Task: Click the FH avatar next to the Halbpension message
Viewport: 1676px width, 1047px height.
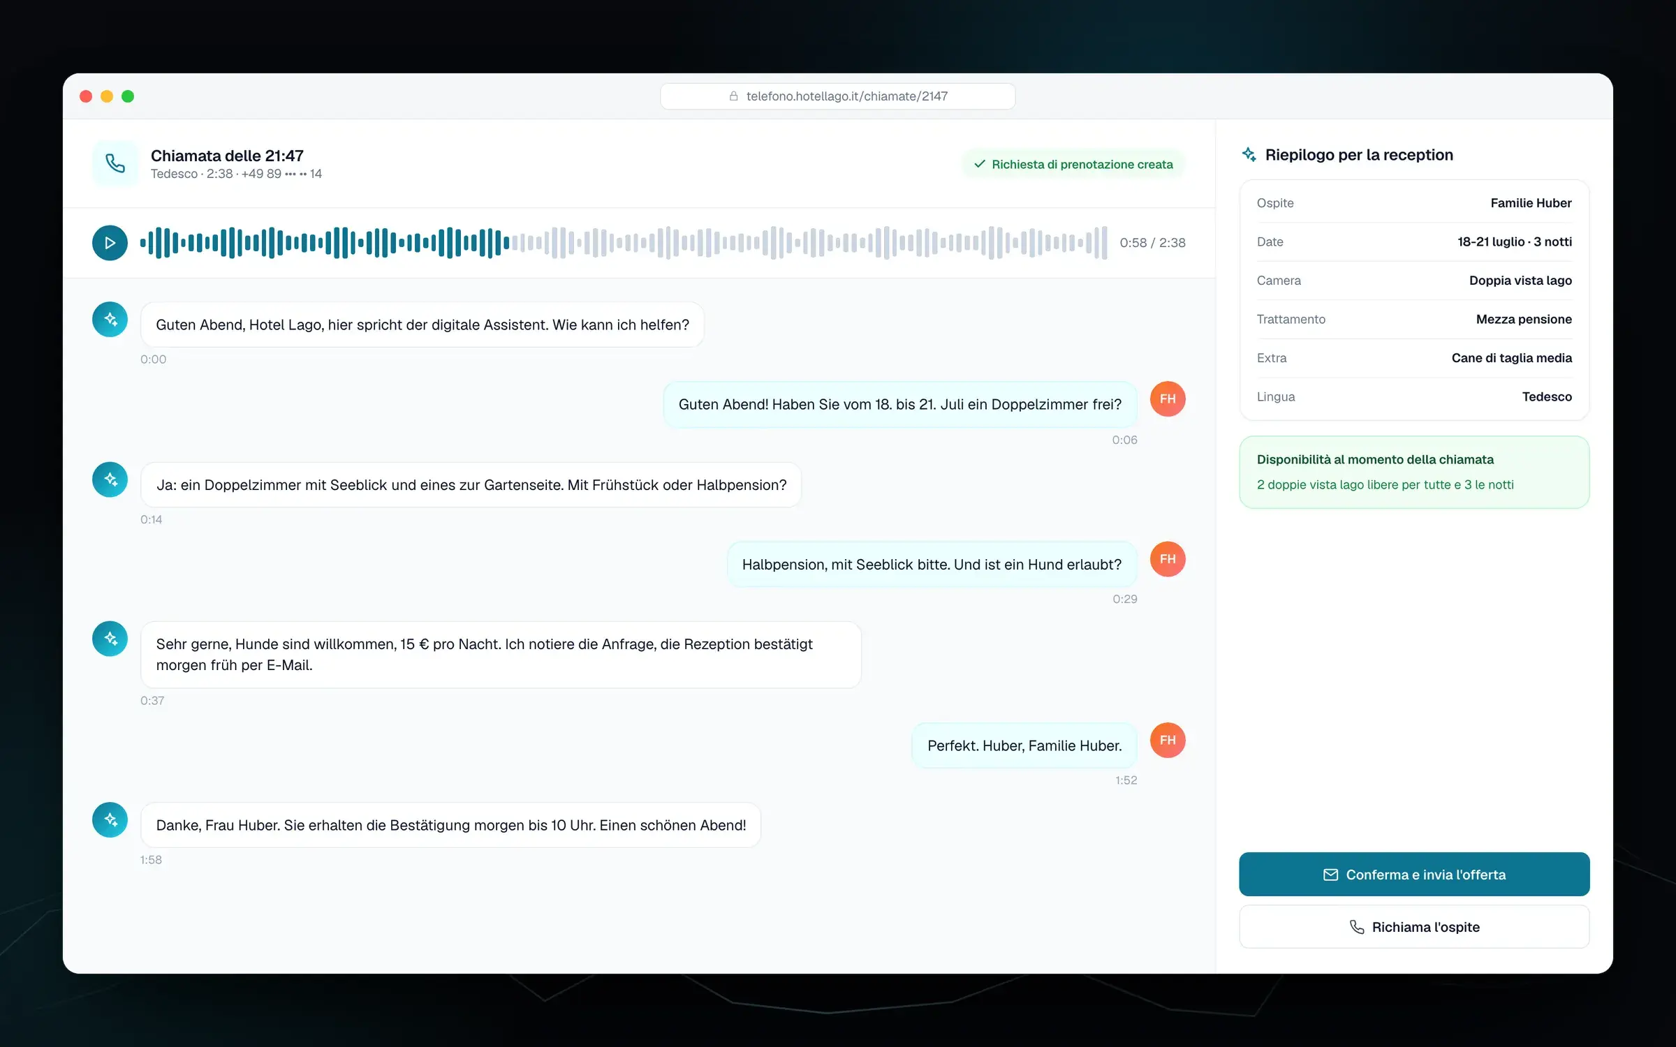Action: 1168,559
